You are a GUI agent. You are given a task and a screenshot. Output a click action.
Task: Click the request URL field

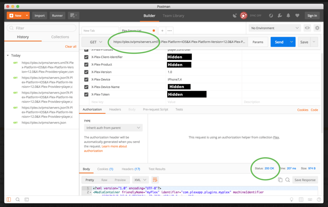tap(179, 42)
